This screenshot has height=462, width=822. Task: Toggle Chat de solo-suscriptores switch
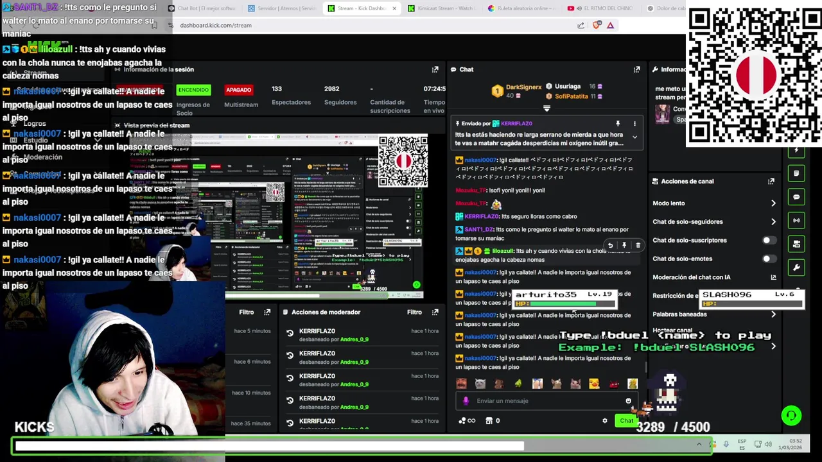pos(768,241)
